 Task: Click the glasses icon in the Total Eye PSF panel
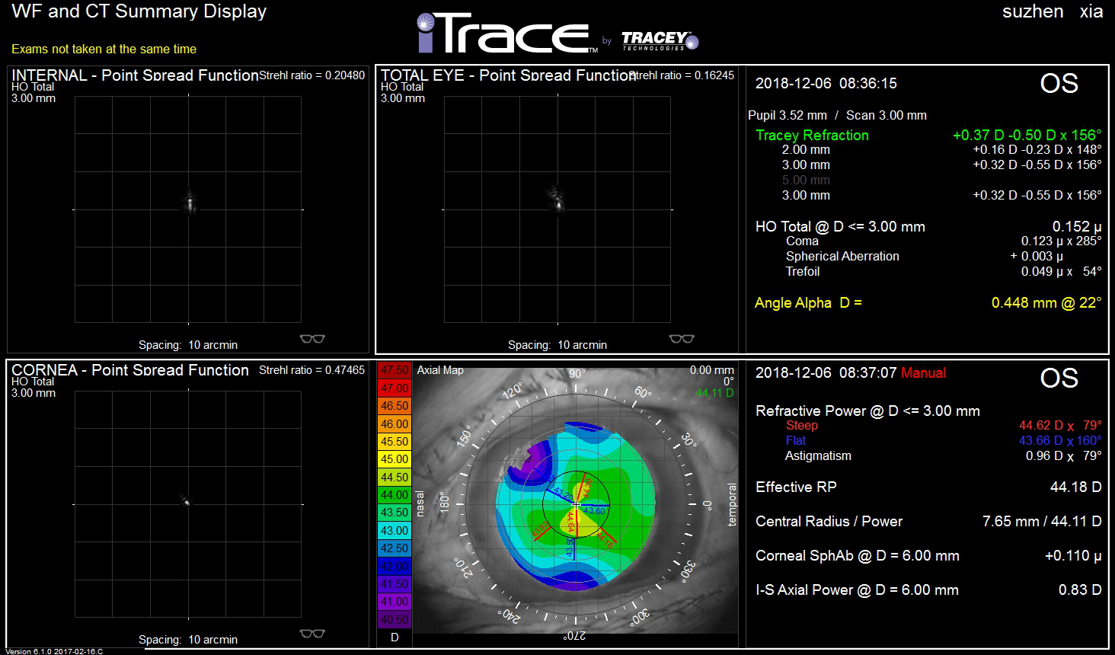(x=682, y=339)
